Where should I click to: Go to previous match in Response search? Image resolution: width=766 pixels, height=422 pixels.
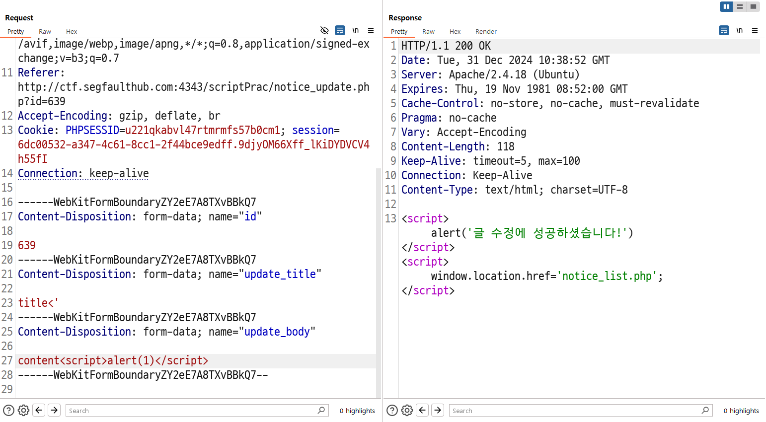422,410
